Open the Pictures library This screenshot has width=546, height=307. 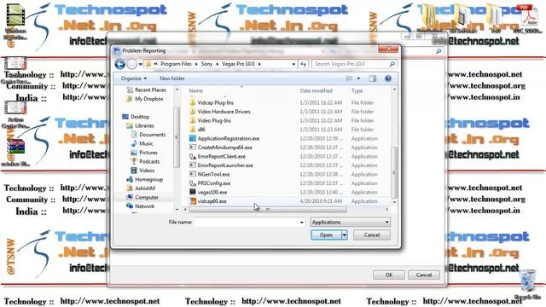144,153
